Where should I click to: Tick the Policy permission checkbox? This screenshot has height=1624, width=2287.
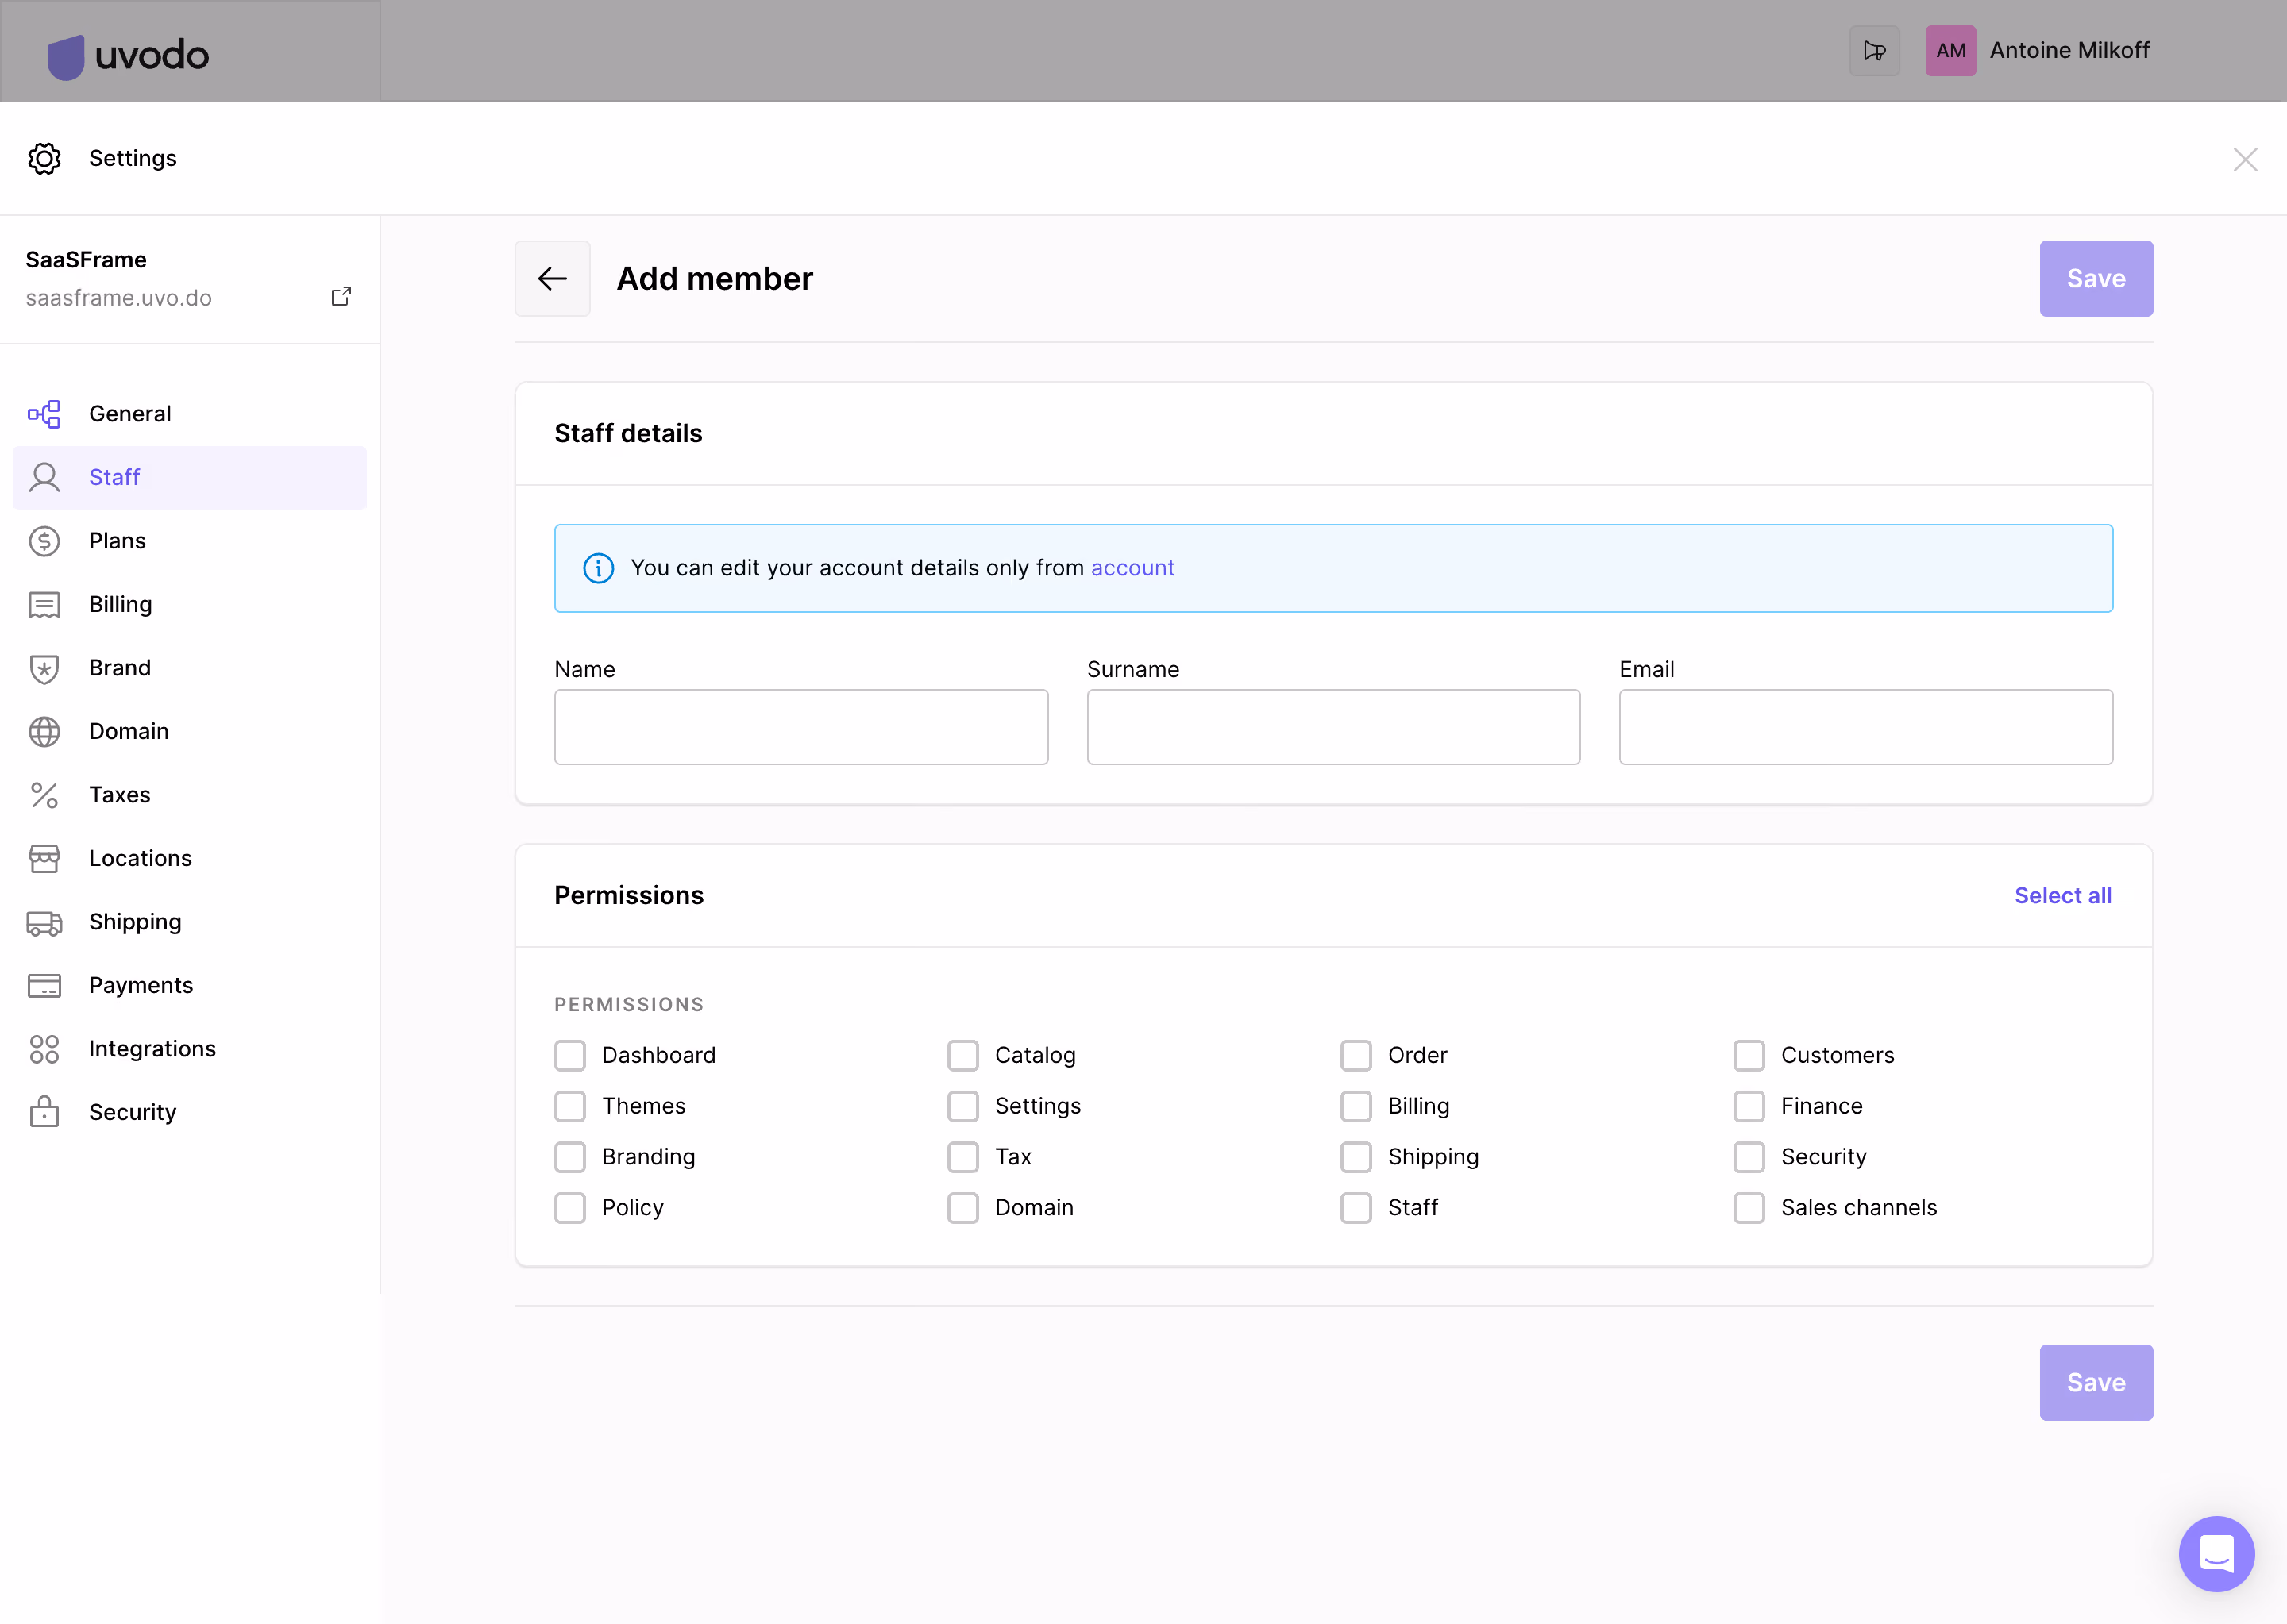point(570,1207)
